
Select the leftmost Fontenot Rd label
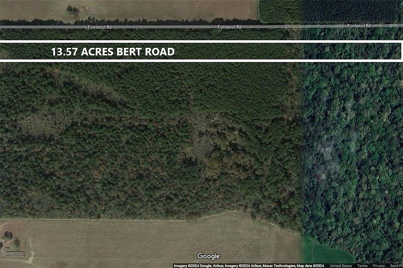click(100, 27)
